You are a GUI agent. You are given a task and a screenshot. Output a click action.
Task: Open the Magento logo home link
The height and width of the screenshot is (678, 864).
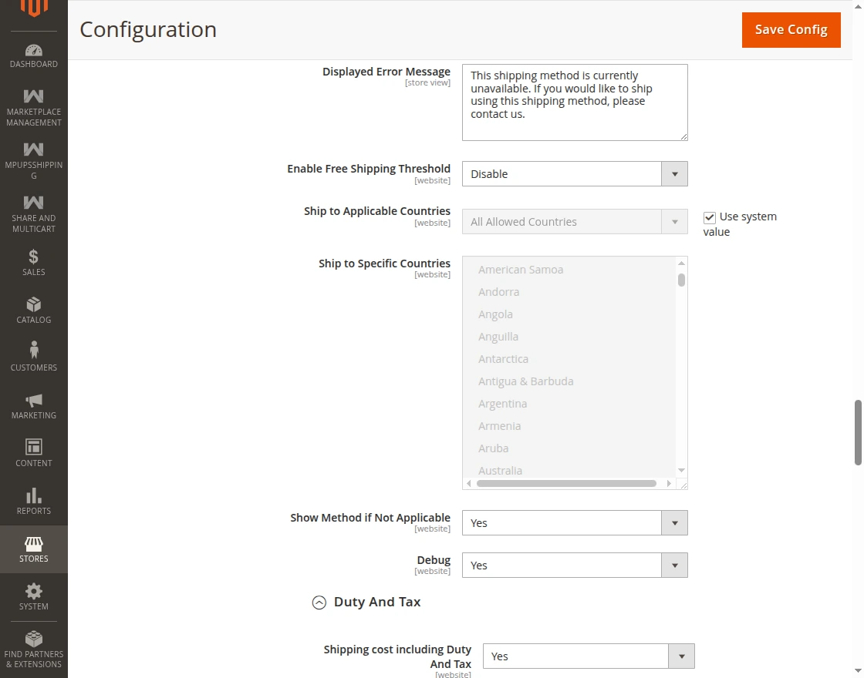(x=34, y=8)
